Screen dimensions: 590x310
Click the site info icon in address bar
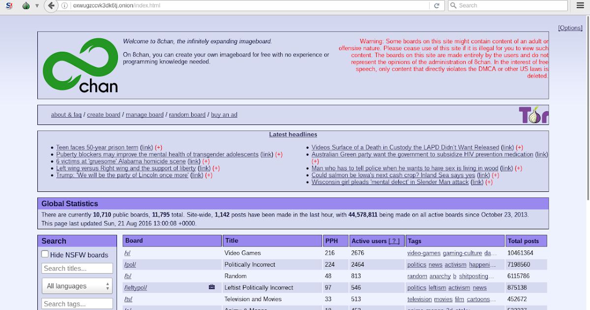[65, 5]
